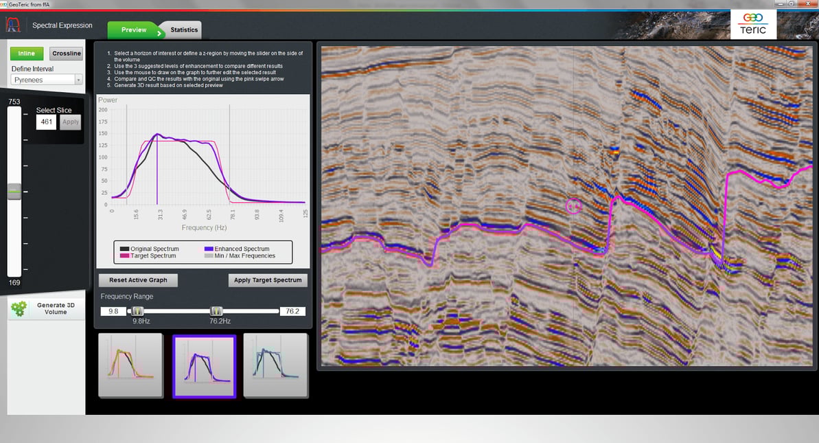Viewport: 819px width, 443px height.
Task: Select the highlighted middle enhancement thumbnail
Action: (x=204, y=365)
